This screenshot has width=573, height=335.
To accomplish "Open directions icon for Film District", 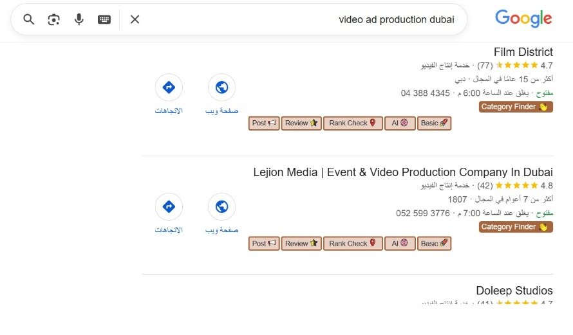I will pyautogui.click(x=169, y=87).
